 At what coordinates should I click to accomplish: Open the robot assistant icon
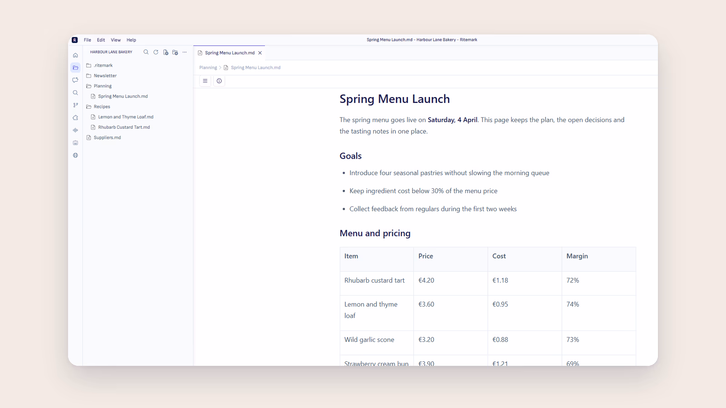tap(75, 143)
